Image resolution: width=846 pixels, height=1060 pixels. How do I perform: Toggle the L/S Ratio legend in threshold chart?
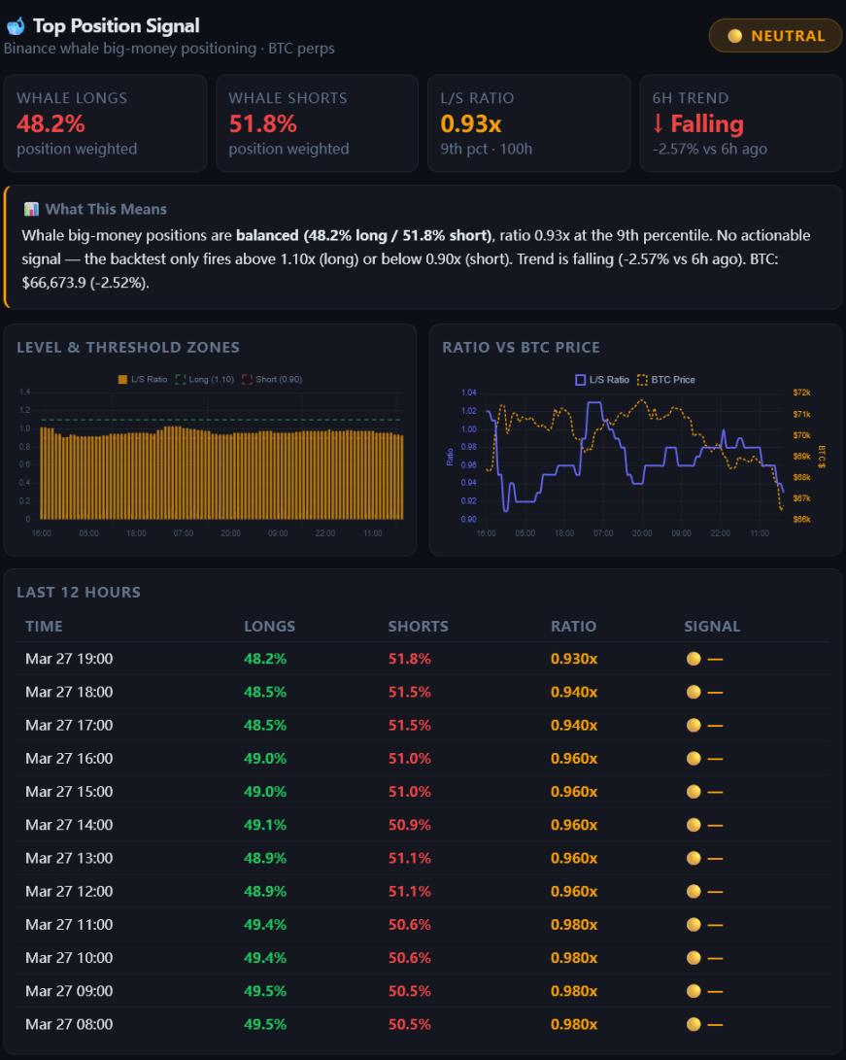click(x=143, y=379)
